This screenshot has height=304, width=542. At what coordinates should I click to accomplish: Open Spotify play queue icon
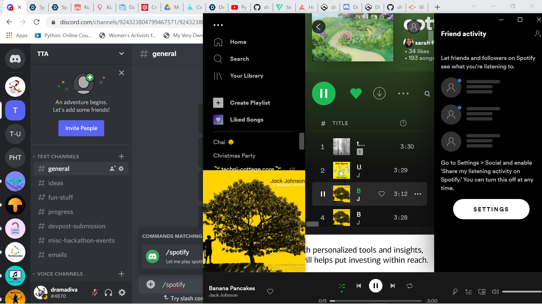click(x=469, y=292)
